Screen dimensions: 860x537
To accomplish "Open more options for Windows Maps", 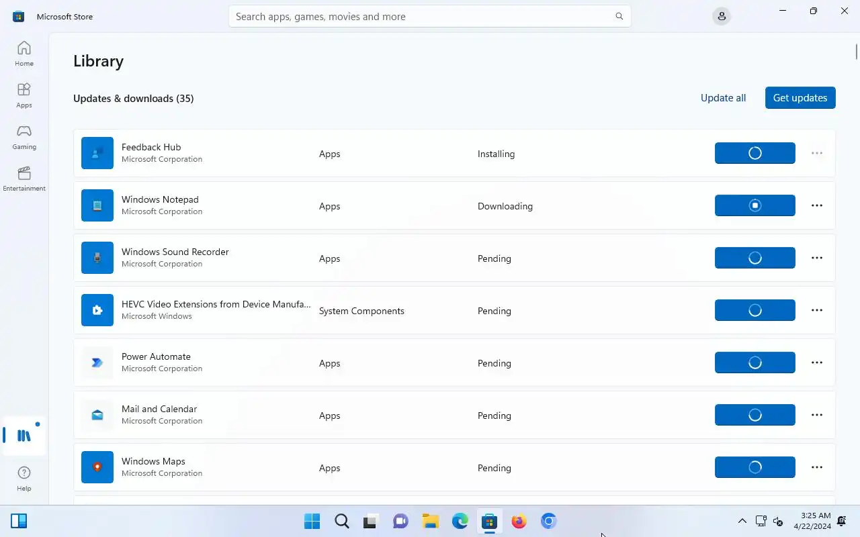I will pyautogui.click(x=817, y=467).
